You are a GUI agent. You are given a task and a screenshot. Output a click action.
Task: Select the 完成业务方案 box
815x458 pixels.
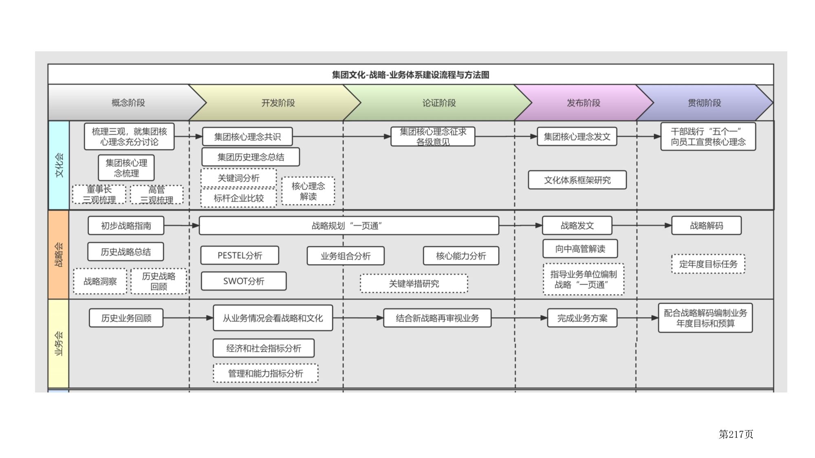pyautogui.click(x=582, y=318)
